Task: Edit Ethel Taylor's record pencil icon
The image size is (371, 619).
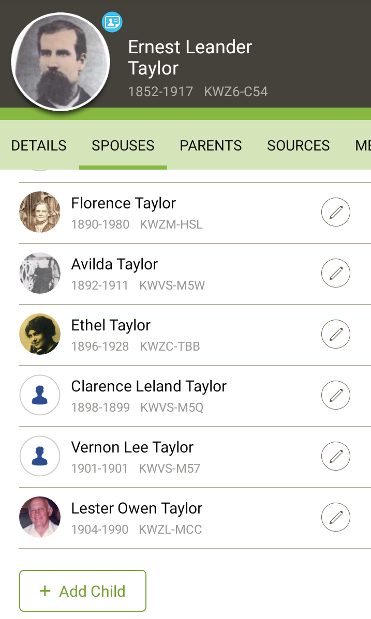Action: (x=336, y=334)
